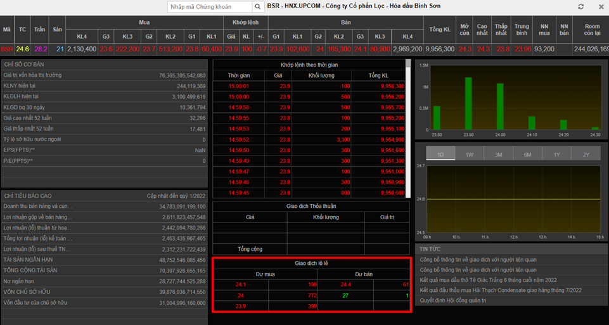Click reference price 24.6 in quote row
Image resolution: width=609 pixels, height=325 pixels.
[x=22, y=49]
